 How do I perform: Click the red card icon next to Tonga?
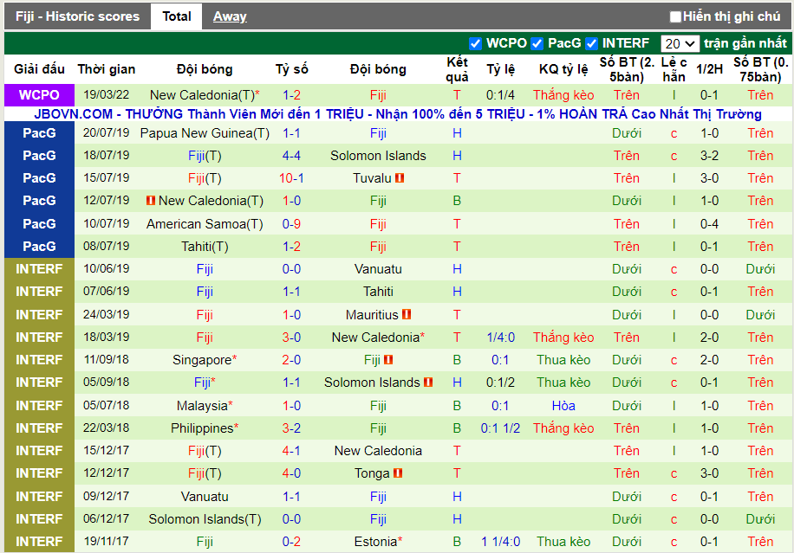[x=398, y=473]
